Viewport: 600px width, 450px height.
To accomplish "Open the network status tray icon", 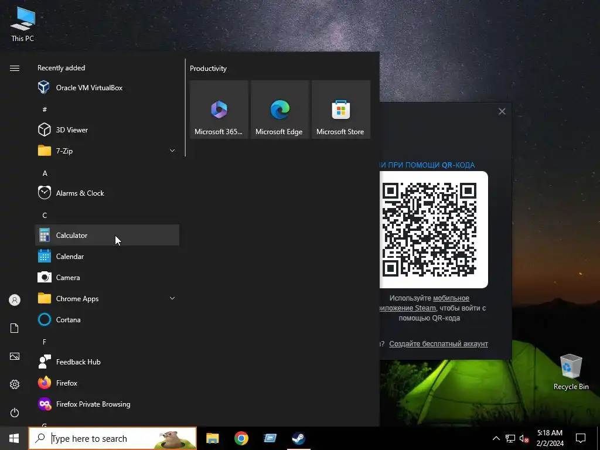I will coord(510,438).
